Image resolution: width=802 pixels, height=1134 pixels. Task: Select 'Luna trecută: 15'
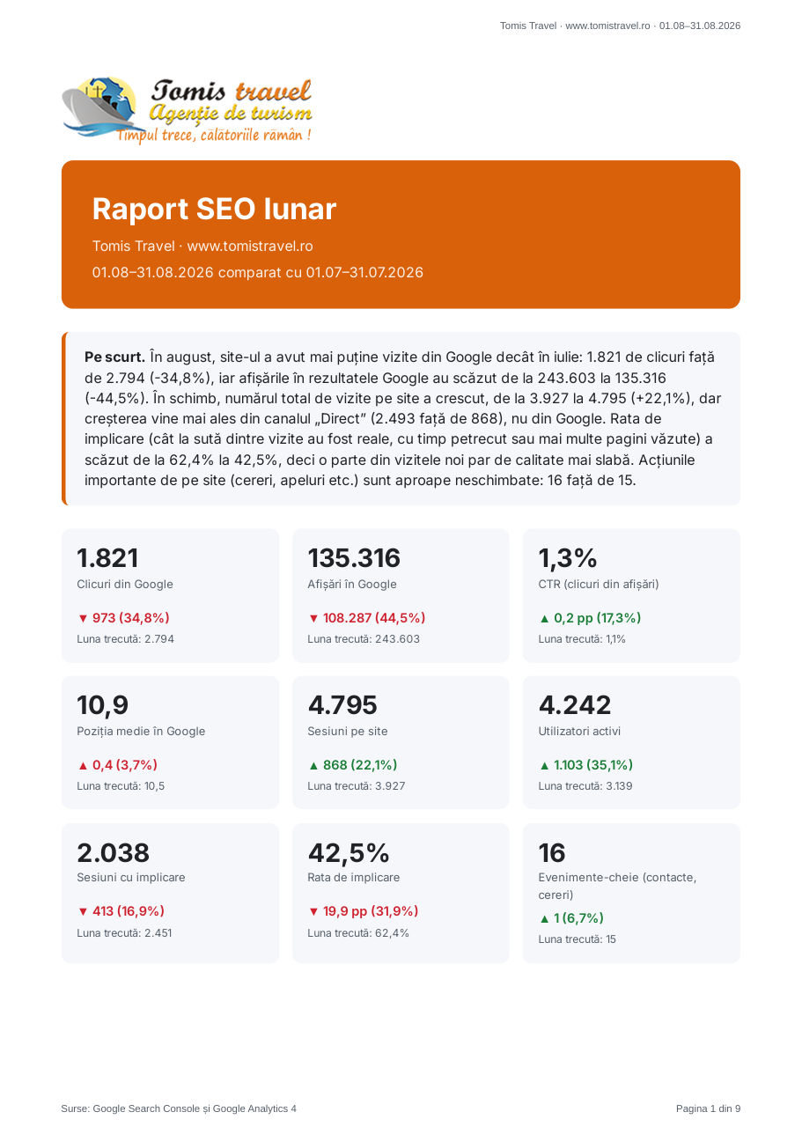click(578, 939)
